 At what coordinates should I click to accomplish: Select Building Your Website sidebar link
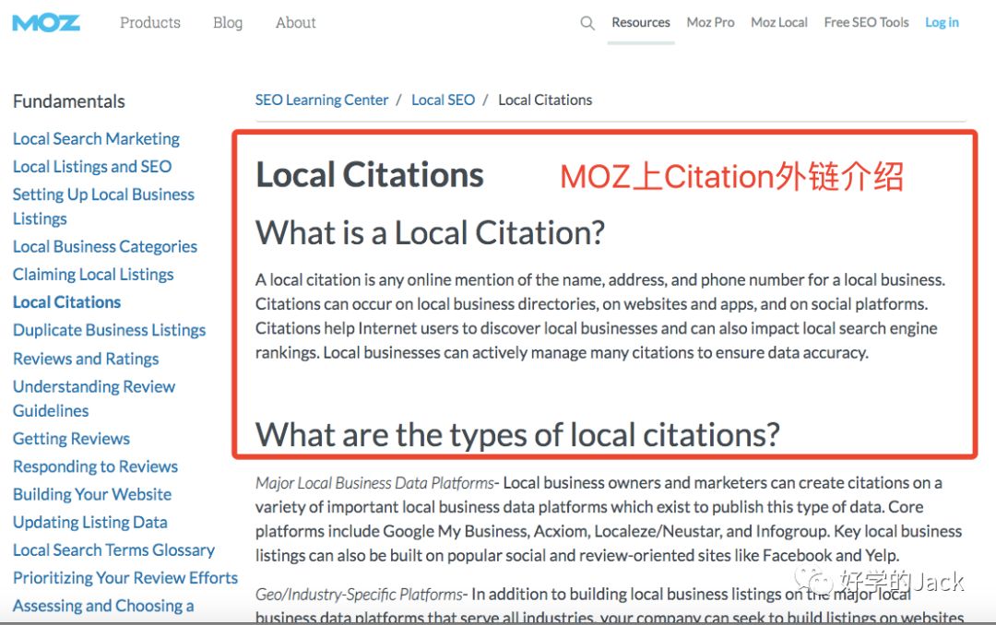tap(92, 494)
